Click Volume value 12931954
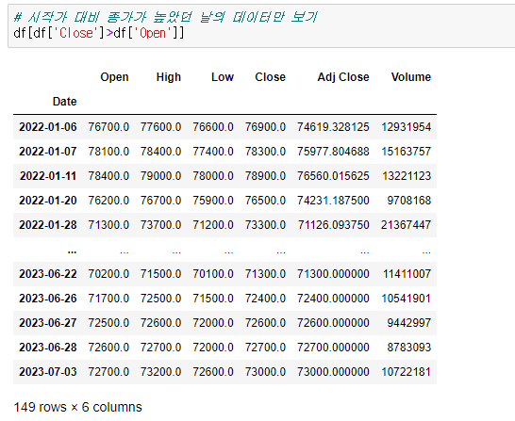 [x=406, y=127]
